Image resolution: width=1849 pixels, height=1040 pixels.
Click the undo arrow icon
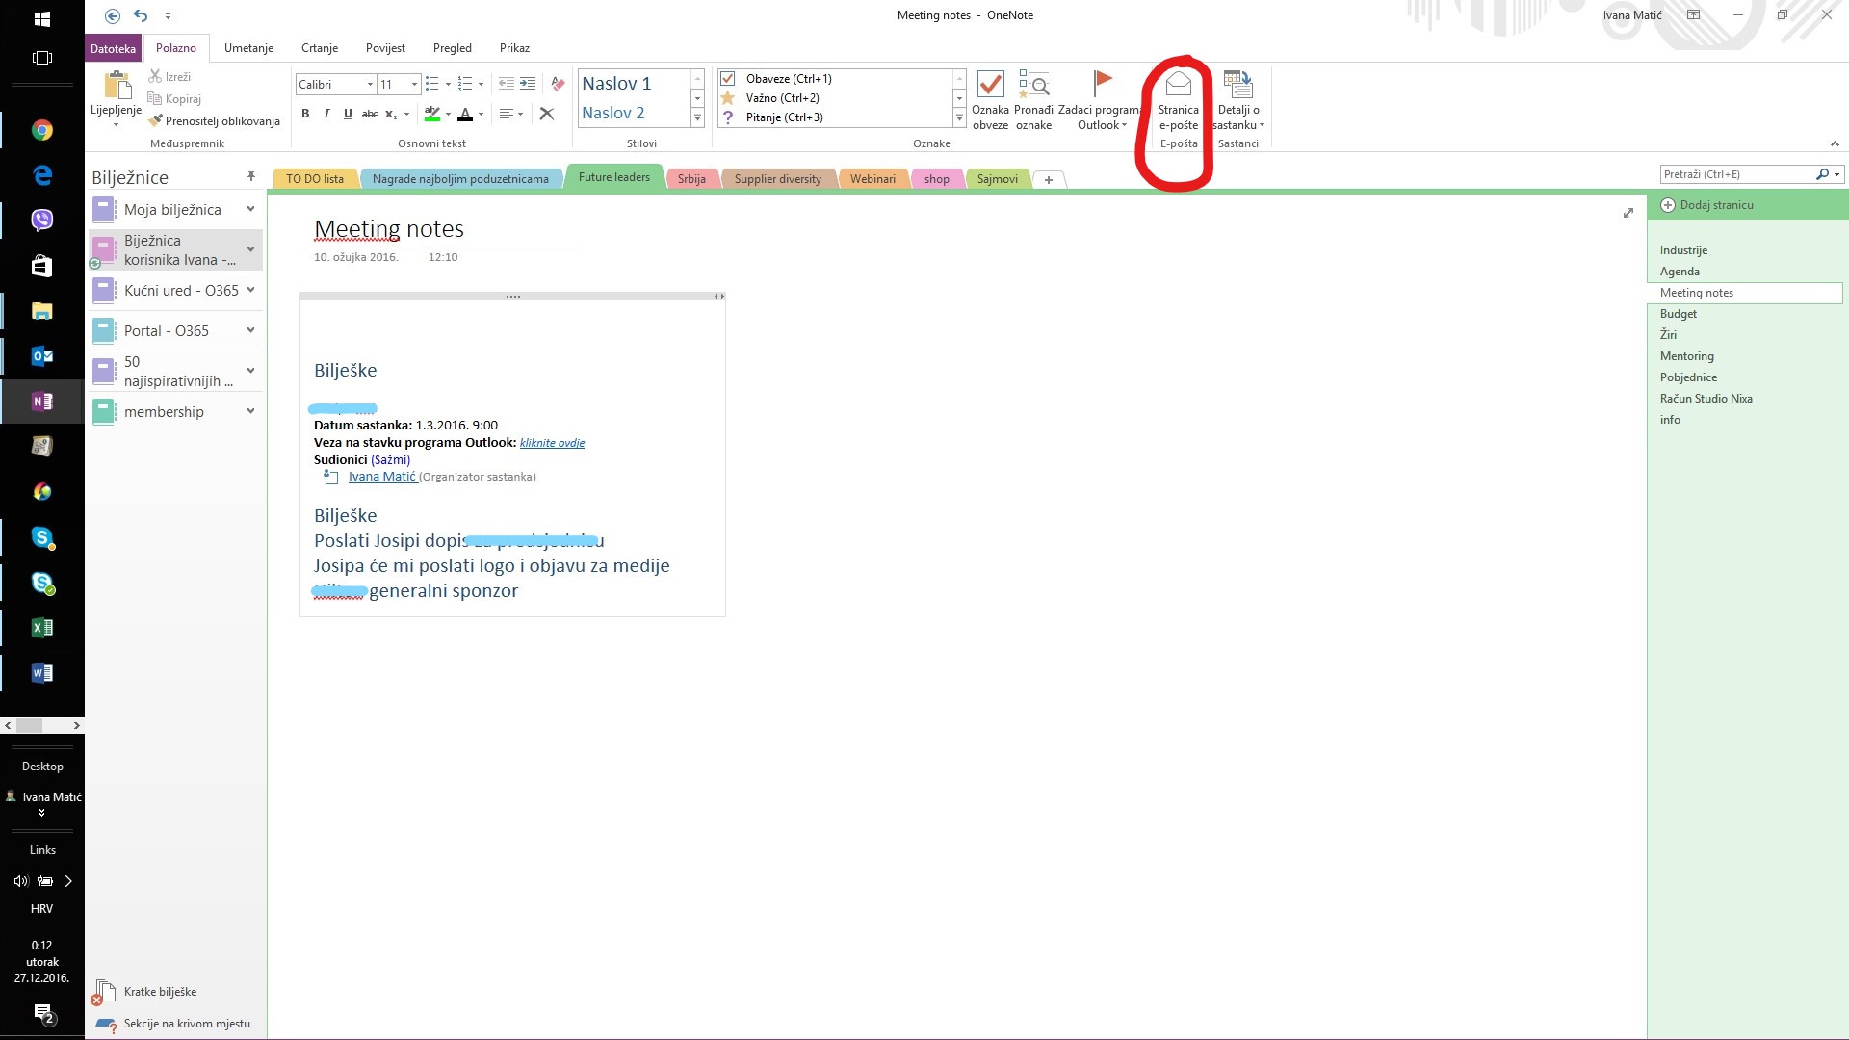click(x=141, y=15)
